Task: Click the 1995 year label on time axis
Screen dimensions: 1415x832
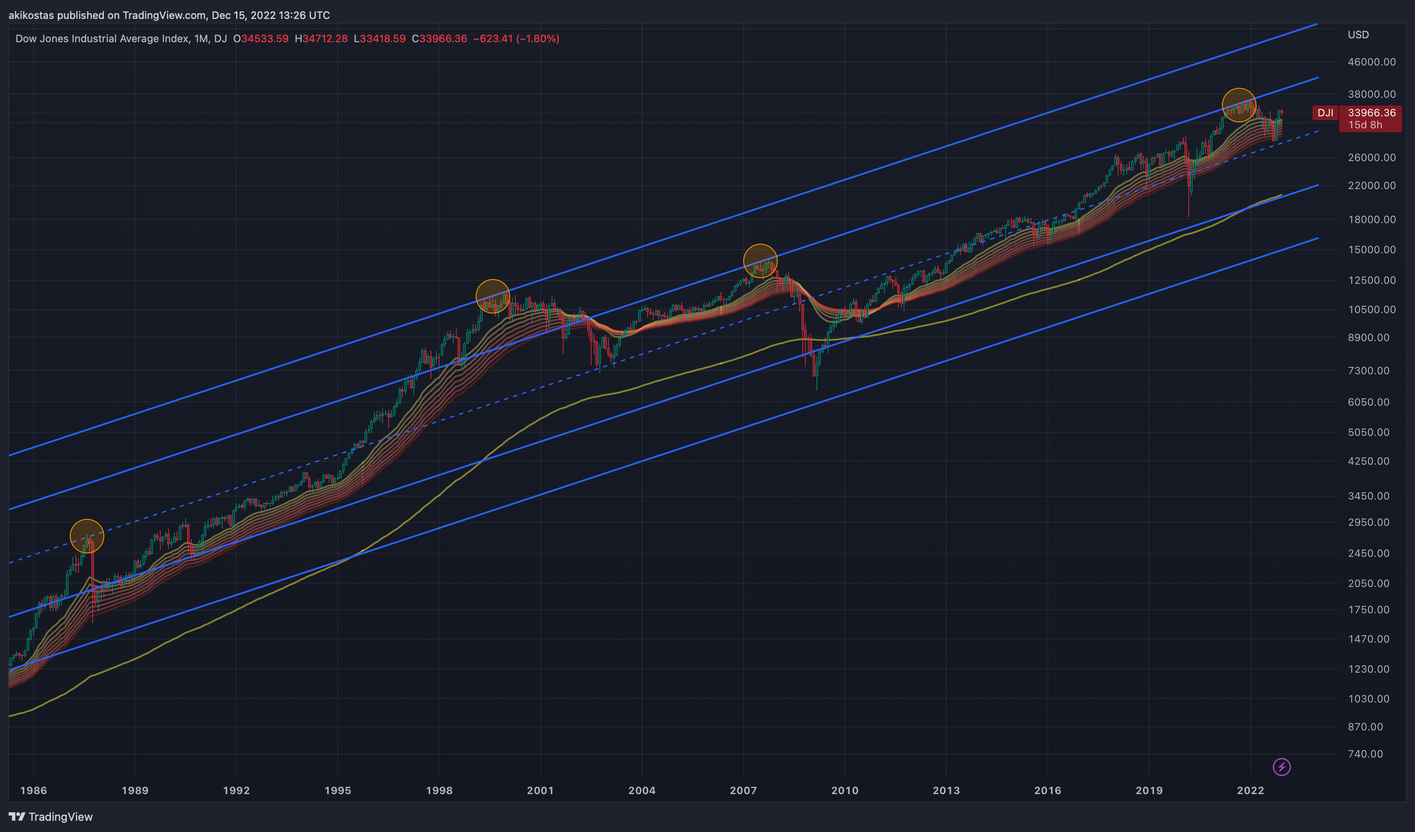Action: coord(338,791)
